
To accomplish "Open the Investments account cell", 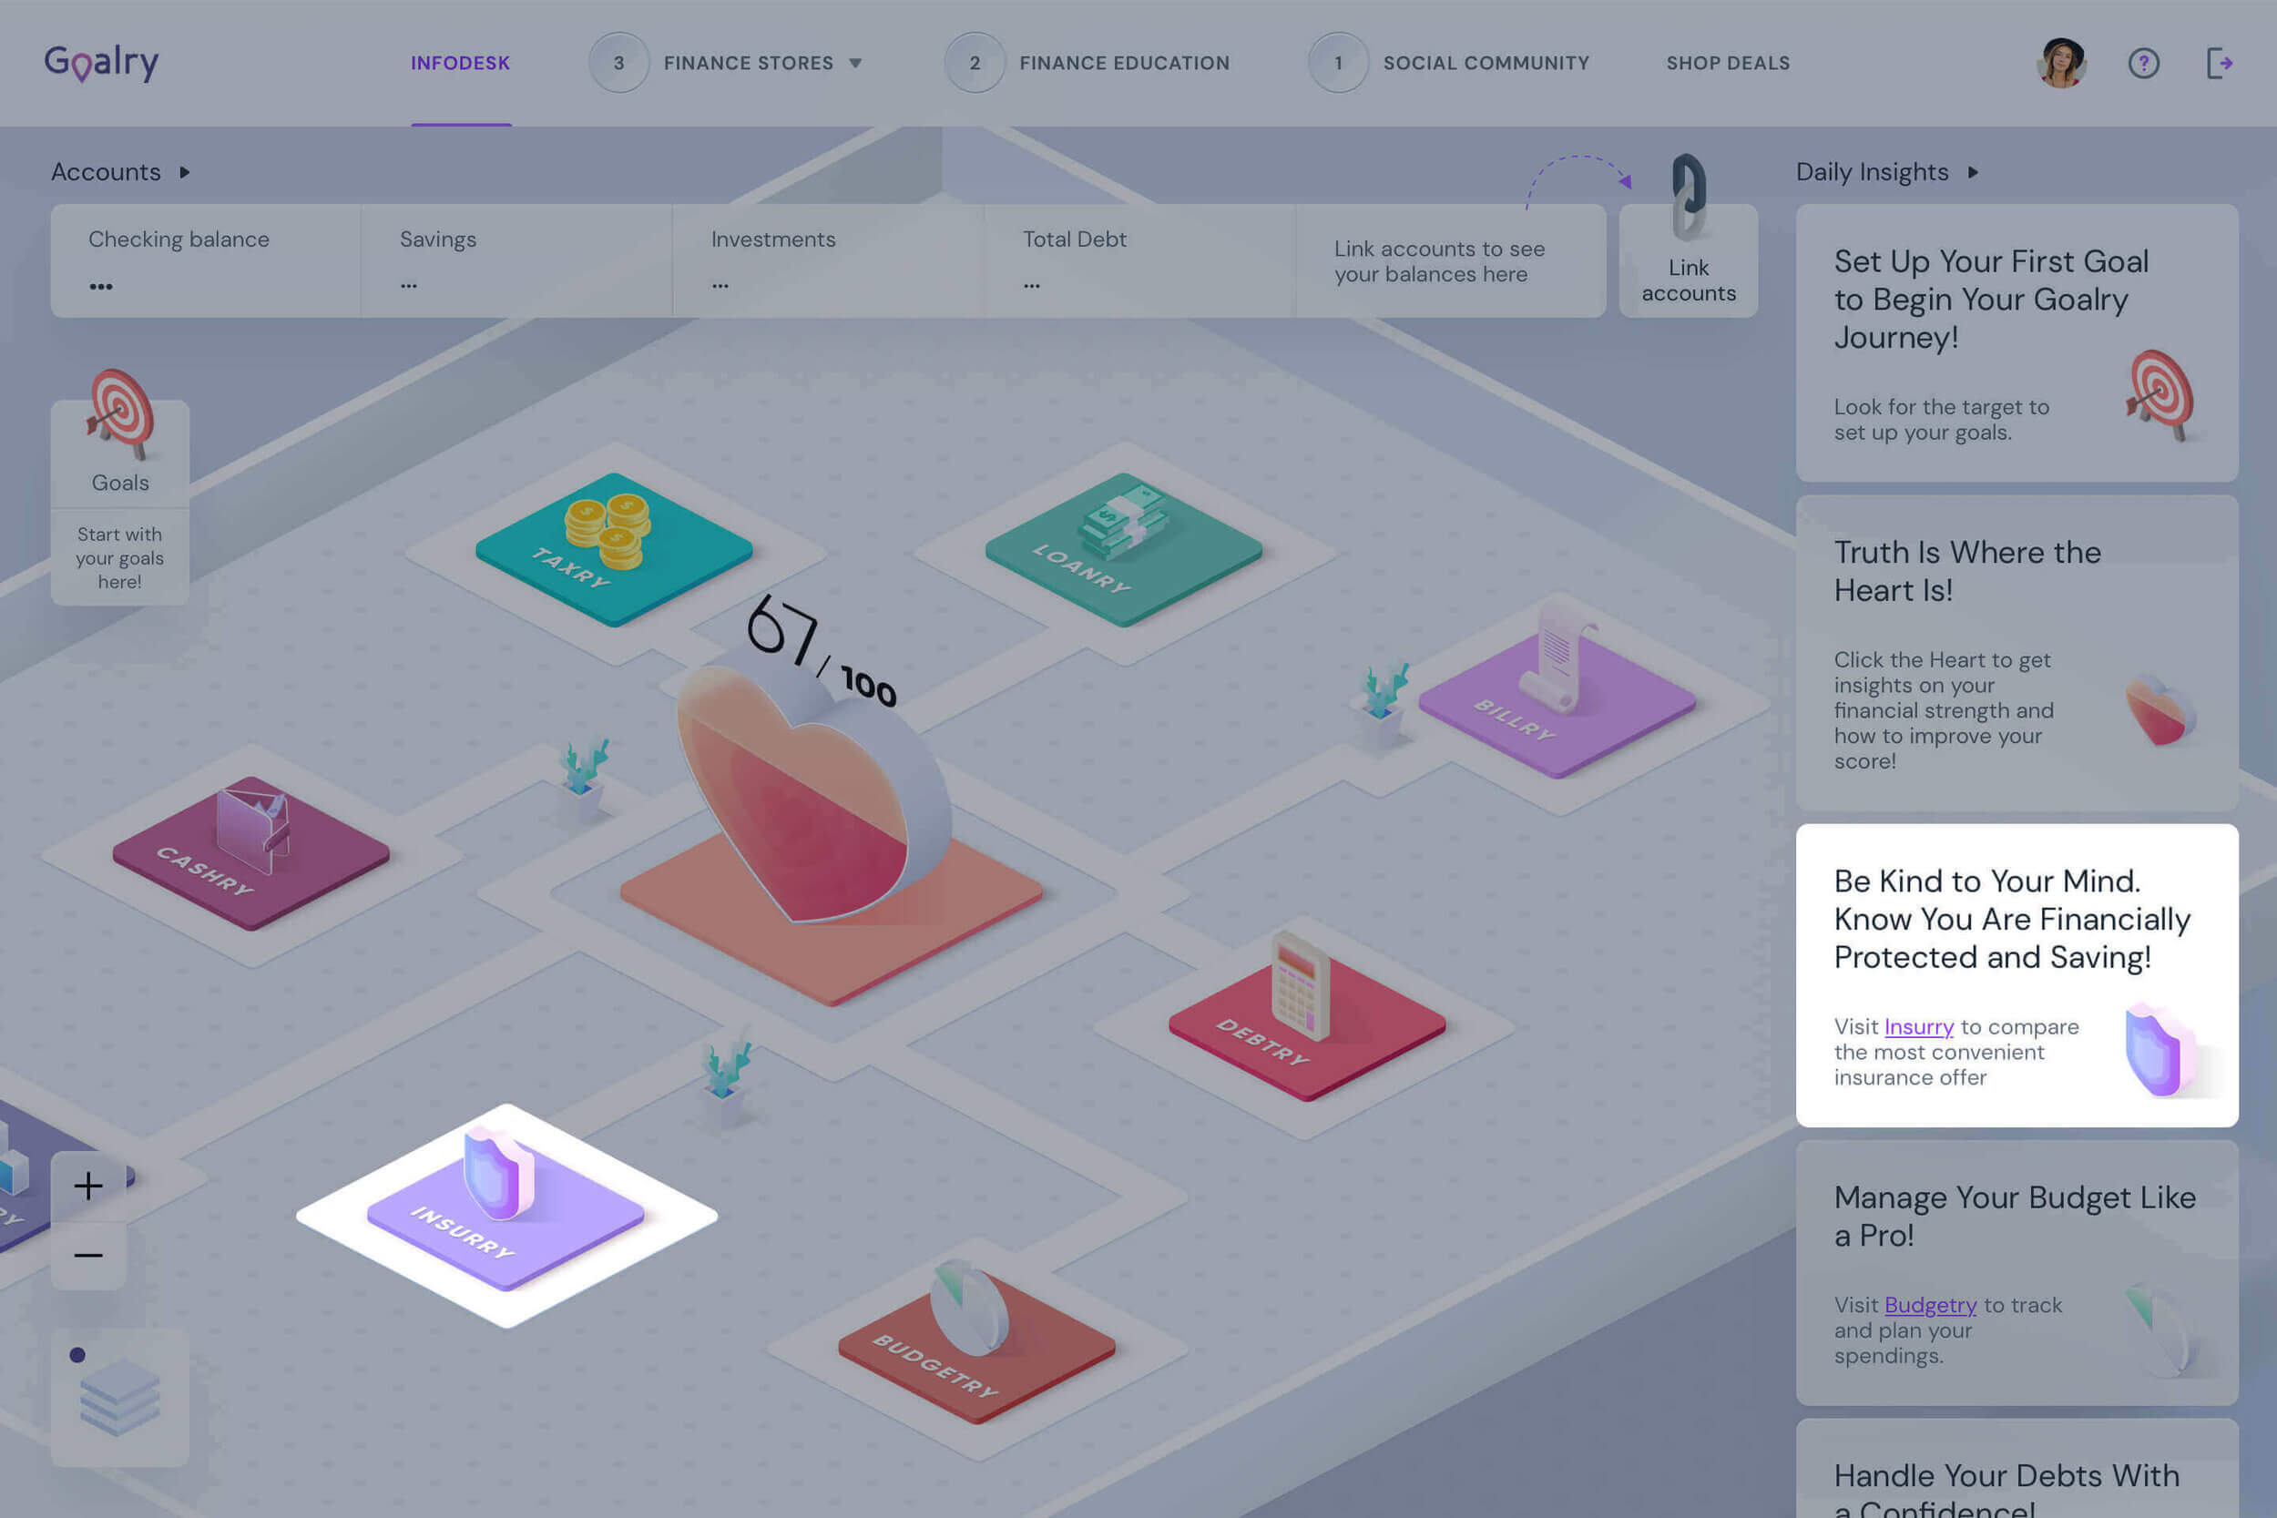I will point(829,261).
